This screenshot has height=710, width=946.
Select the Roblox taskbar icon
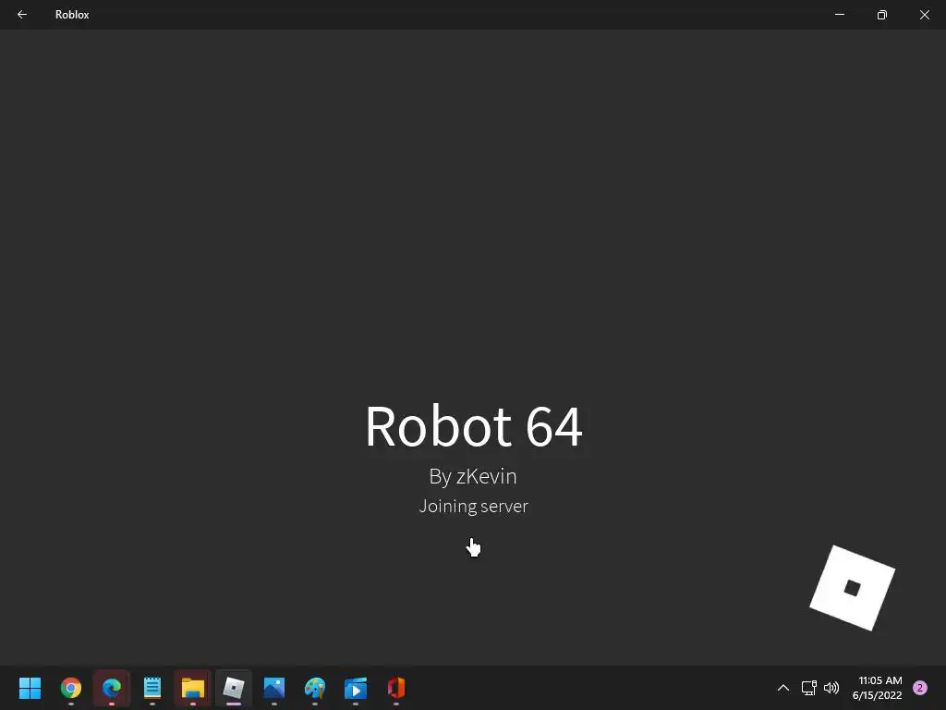(234, 688)
